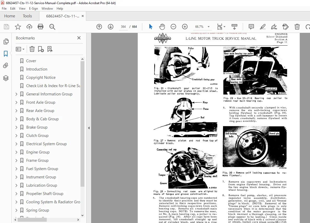Go to previous page arrow
Image resolution: width=310 pixels, height=223 pixels.
[x=99, y=27]
